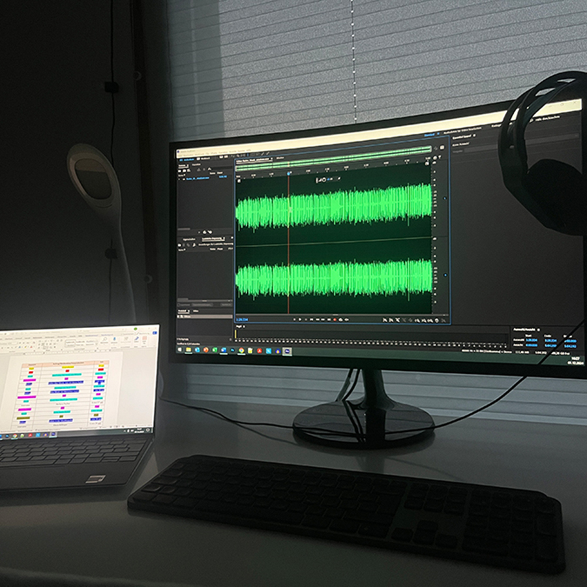
Task: Open Chrome from the monitor's taskbar
Action: coord(241,350)
